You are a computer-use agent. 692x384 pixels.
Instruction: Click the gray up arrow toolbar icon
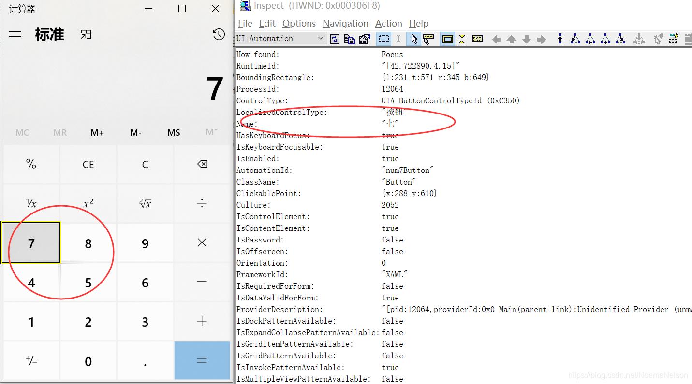point(511,39)
